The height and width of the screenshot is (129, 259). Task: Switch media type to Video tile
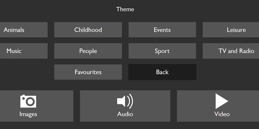coord(218,106)
